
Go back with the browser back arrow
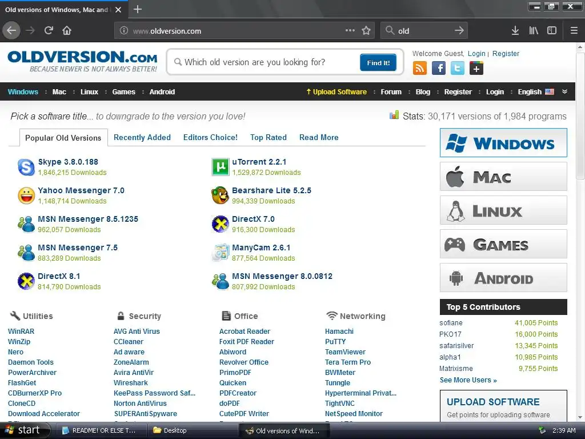(11, 30)
